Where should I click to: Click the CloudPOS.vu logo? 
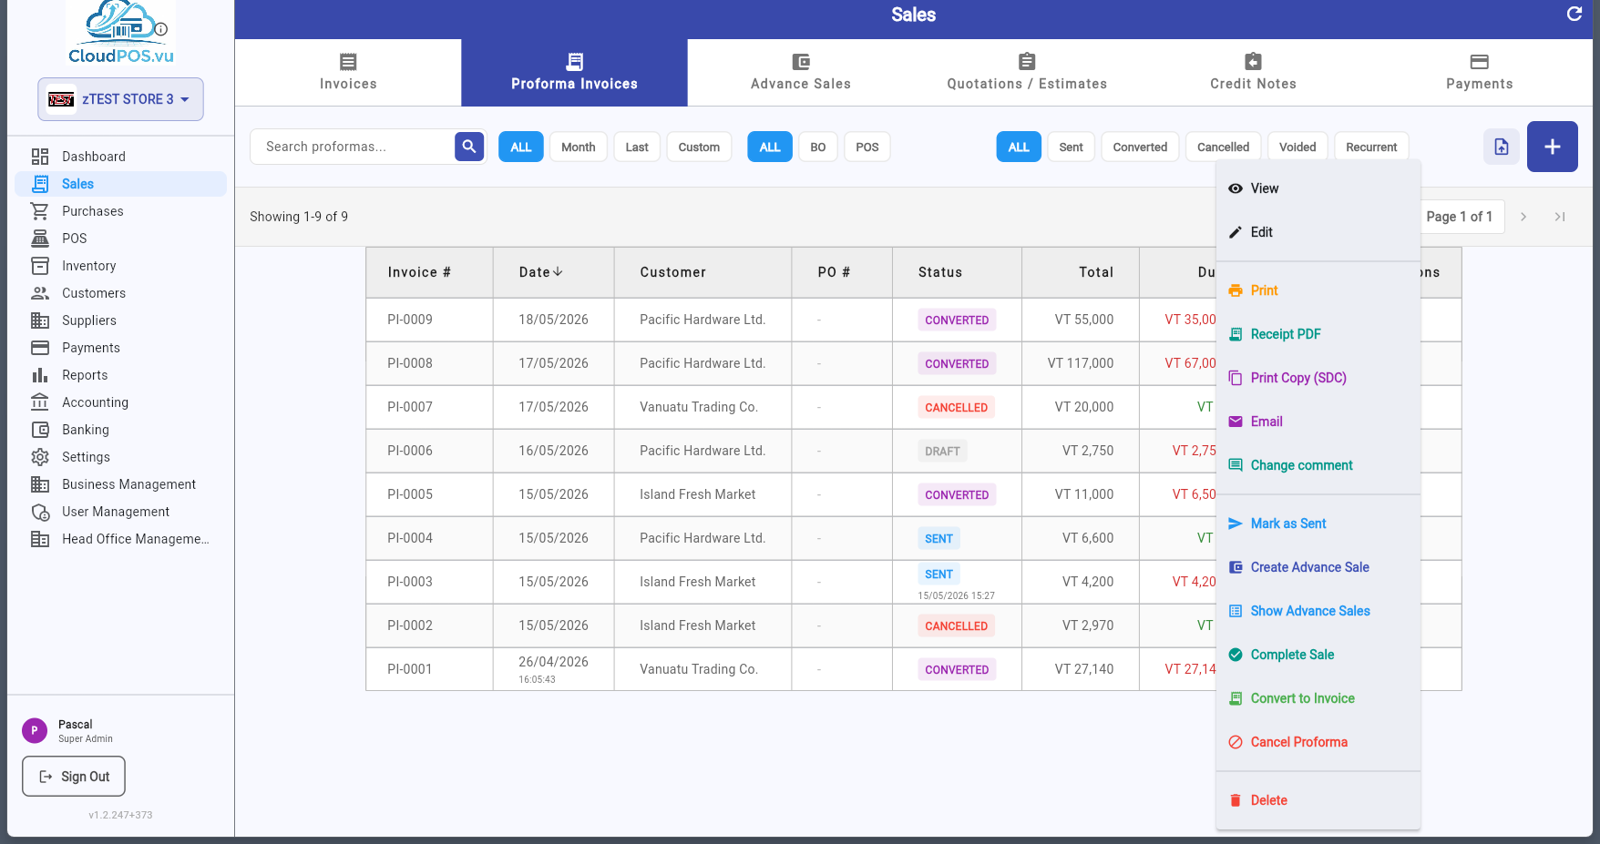click(120, 33)
